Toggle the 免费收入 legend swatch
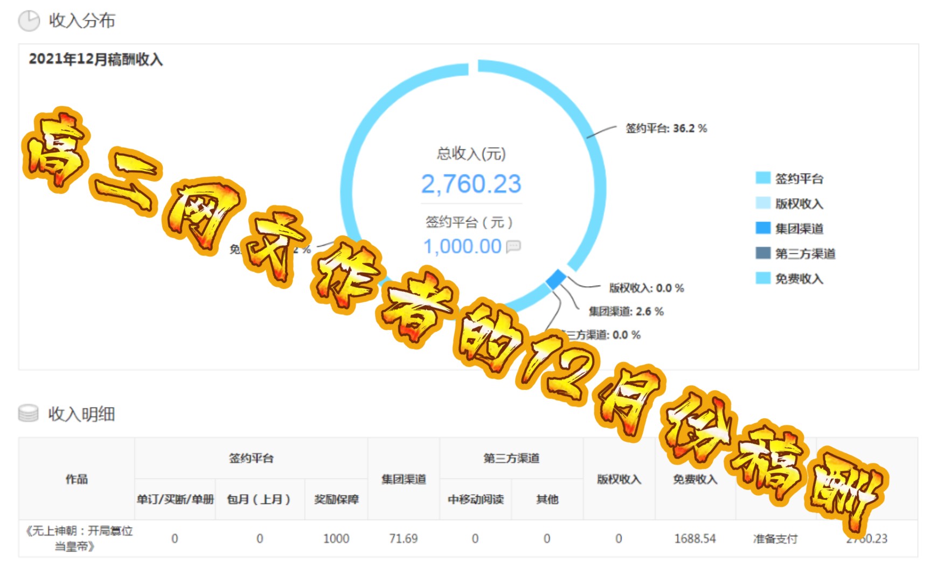931x582 pixels. pyautogui.click(x=763, y=278)
